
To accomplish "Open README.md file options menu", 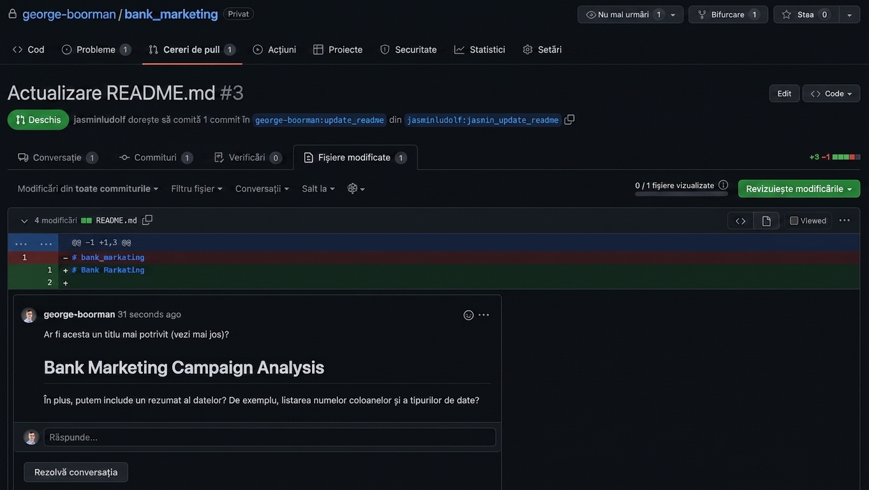I will coord(845,221).
